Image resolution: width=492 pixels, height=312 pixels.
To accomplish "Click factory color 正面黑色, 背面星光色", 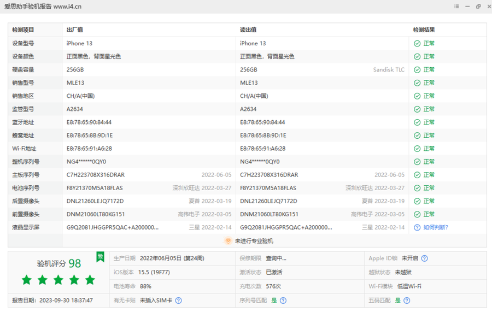I will pos(93,56).
